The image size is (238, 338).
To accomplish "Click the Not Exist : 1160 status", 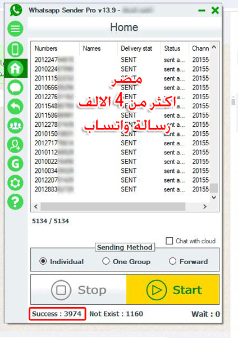I will click(116, 314).
